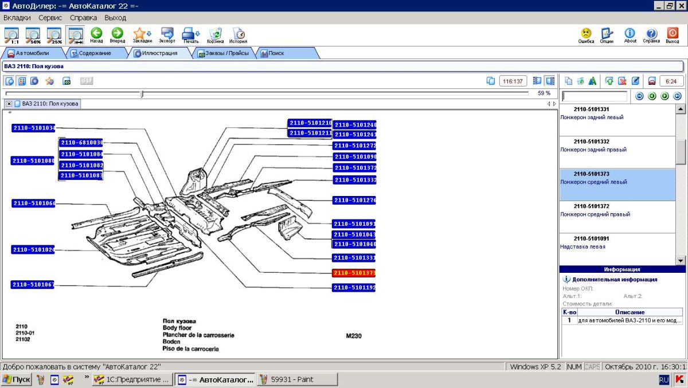Screen dimensions: 688x388
Task: Click the Экспорт export icon
Action: tap(167, 36)
